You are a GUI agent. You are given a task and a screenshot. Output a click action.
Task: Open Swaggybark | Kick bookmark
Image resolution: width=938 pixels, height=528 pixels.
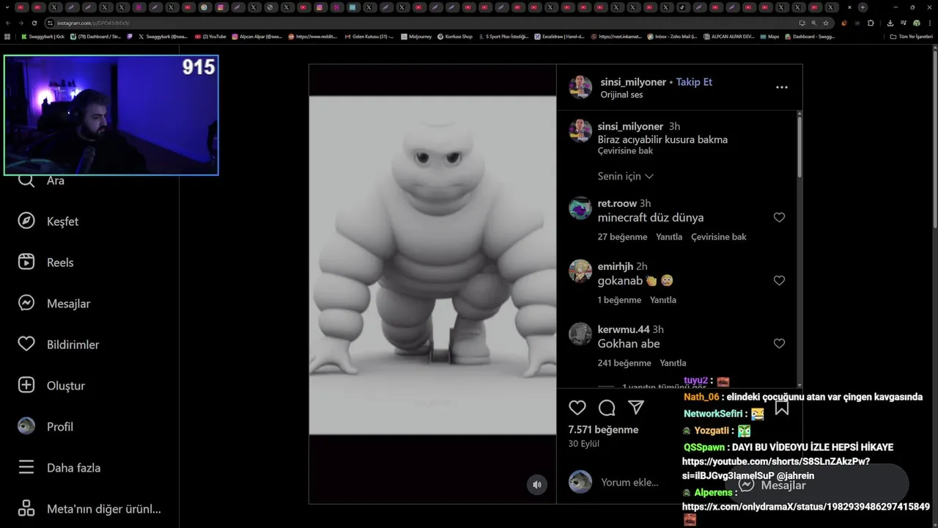pyautogui.click(x=43, y=36)
